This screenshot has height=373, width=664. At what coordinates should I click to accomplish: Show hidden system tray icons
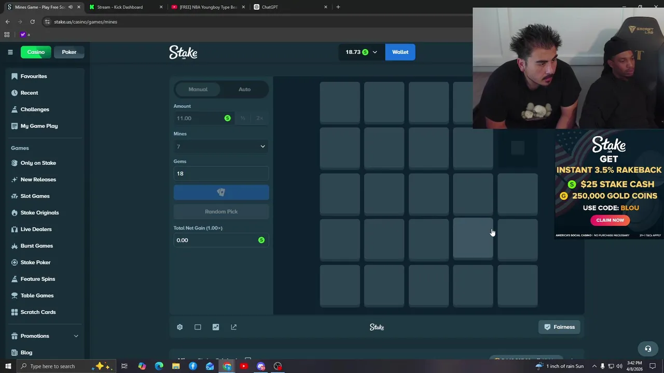coord(594,366)
